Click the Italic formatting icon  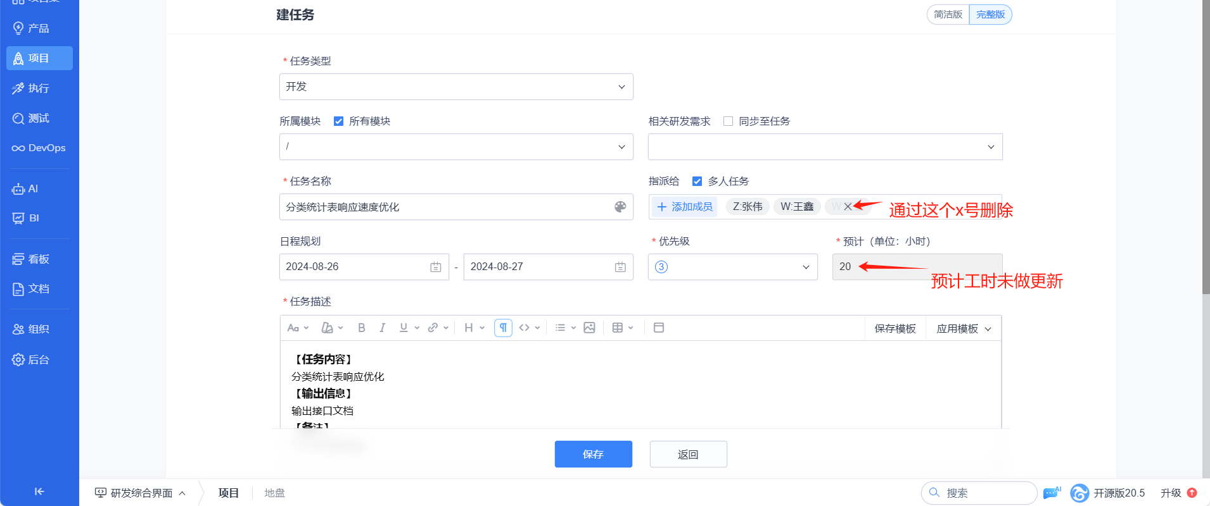pyautogui.click(x=382, y=328)
